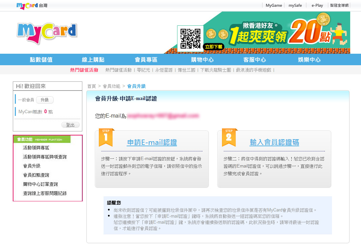361x250 pixels.
Task: Click the Step 1 ribbon badge
Action: pos(106,137)
